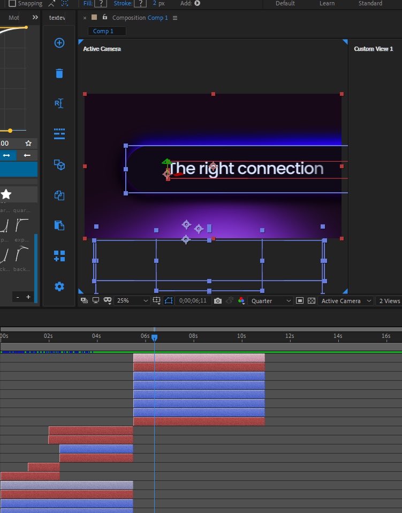The image size is (402, 513).
Task: Click the outlined star favorite icon
Action: pyautogui.click(x=28, y=144)
